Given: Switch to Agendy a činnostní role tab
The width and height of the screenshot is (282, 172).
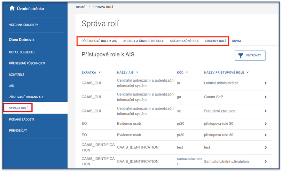Looking at the screenshot, I should [143, 41].
